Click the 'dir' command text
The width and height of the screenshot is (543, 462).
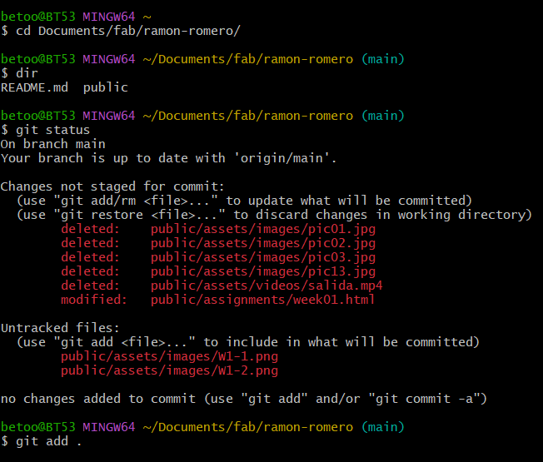27,73
